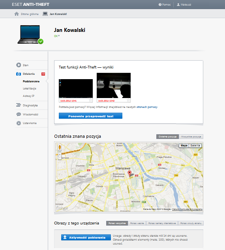The image size is (225, 250).
Task: Switch map to Satelita view
Action: point(195,145)
